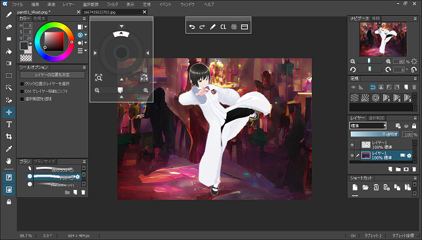Open the Brush panel menu button
Image resolution: width=422 pixels, height=240 pixels.
pyautogui.click(x=84, y=162)
